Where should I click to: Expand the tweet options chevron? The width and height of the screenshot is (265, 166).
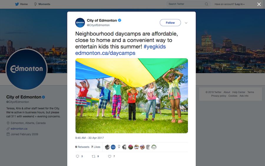coord(186,23)
